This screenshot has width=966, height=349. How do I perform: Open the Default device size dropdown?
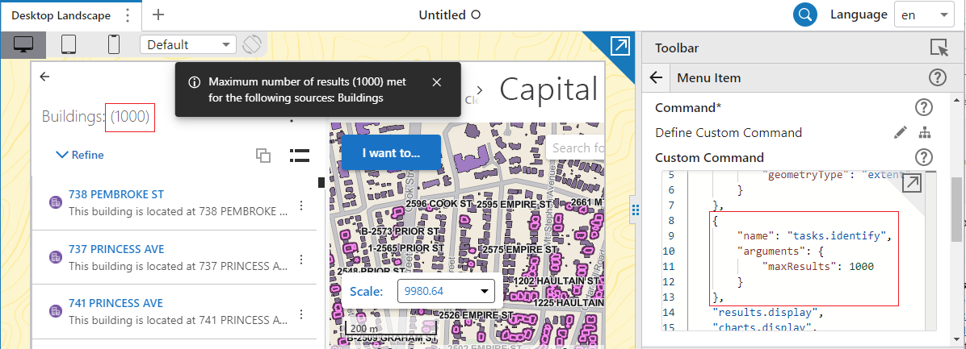tap(188, 45)
